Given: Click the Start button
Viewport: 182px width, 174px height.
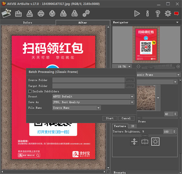Looking at the screenshot, I should (110, 118).
